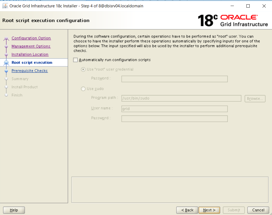This screenshot has height=215, width=272.
Task: Enable Automatically run configuration scripts checkbox
Action: (75, 60)
